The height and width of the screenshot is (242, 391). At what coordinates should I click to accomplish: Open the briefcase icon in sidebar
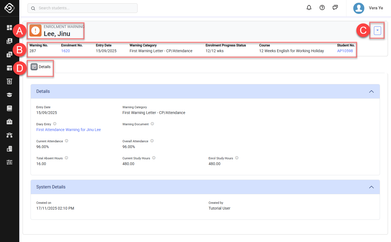(9, 122)
